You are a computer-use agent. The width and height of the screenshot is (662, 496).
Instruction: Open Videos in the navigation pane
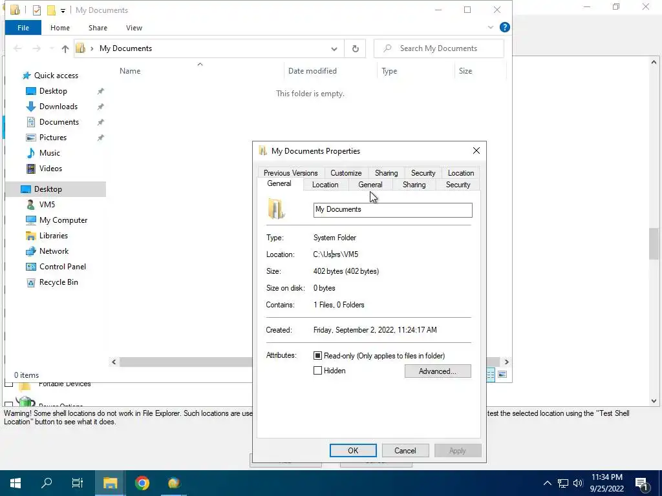click(50, 169)
